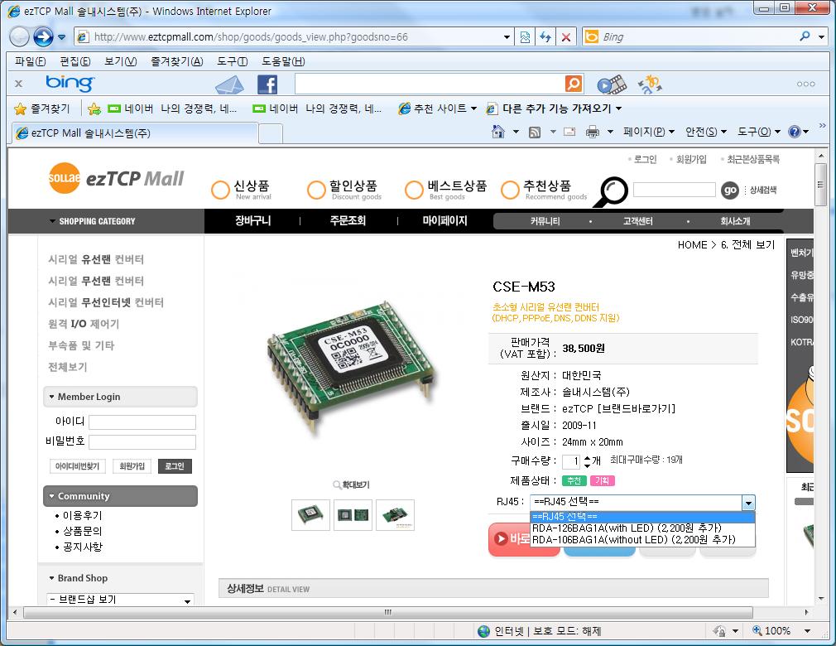Click the Sollae ezTCP Mall logo

point(116,178)
